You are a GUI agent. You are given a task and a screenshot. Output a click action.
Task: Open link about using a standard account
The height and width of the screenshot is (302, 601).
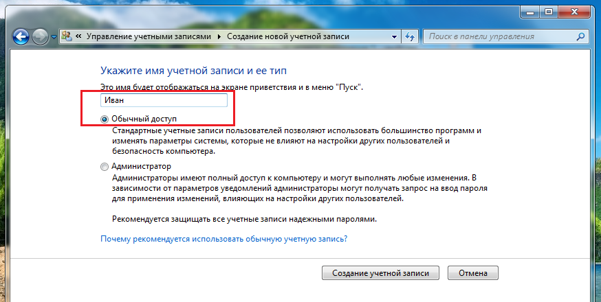(223, 239)
